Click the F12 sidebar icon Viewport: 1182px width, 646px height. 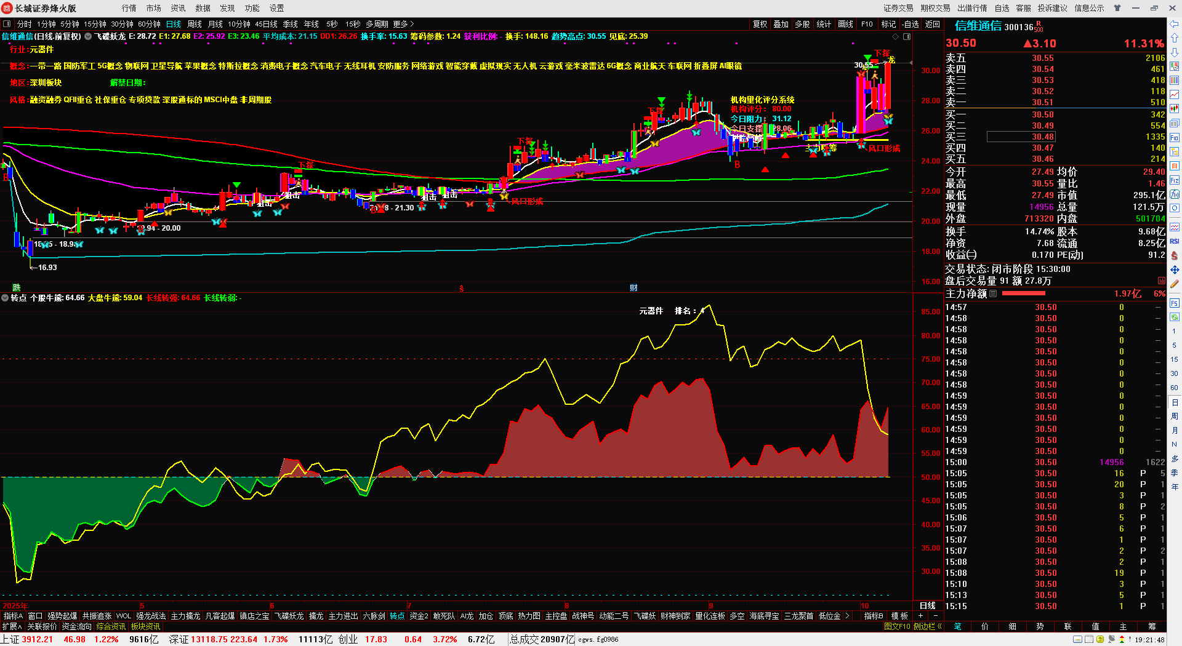pos(1175,180)
